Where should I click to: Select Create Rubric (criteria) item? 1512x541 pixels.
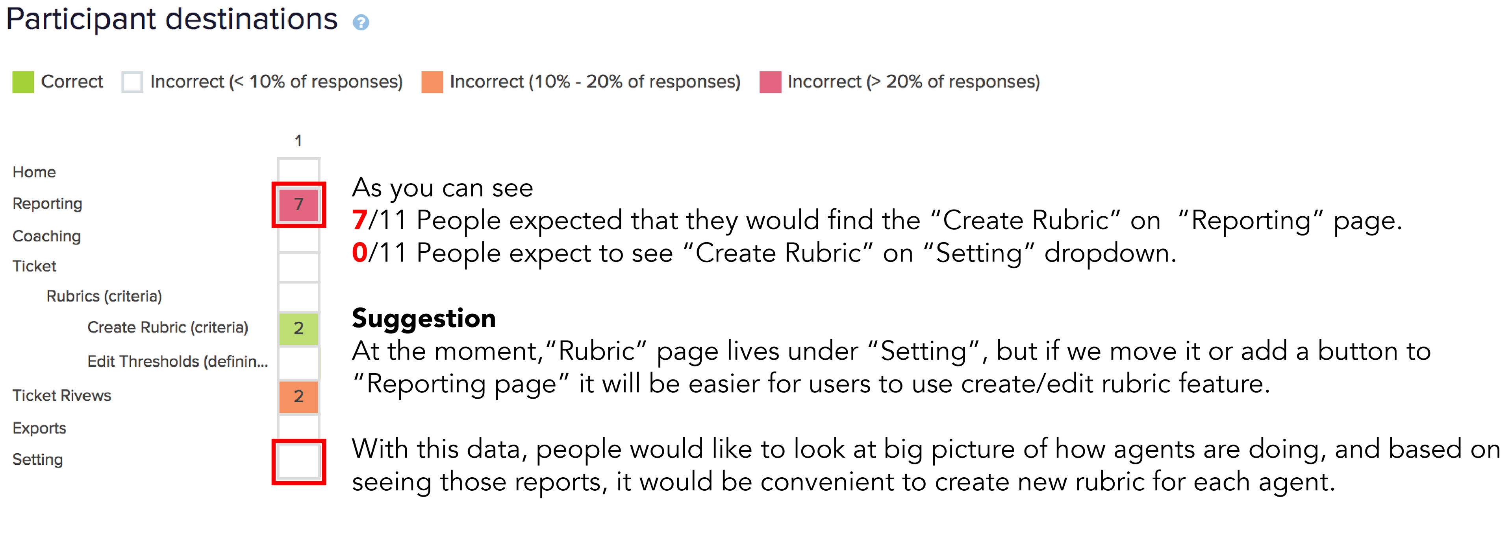pos(167,328)
